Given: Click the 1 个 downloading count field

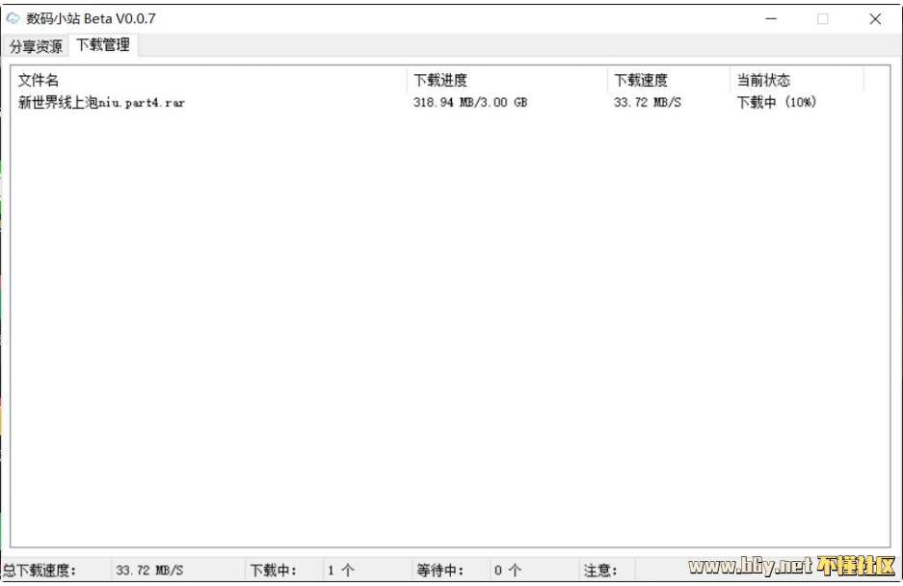Looking at the screenshot, I should pyautogui.click(x=340, y=571).
